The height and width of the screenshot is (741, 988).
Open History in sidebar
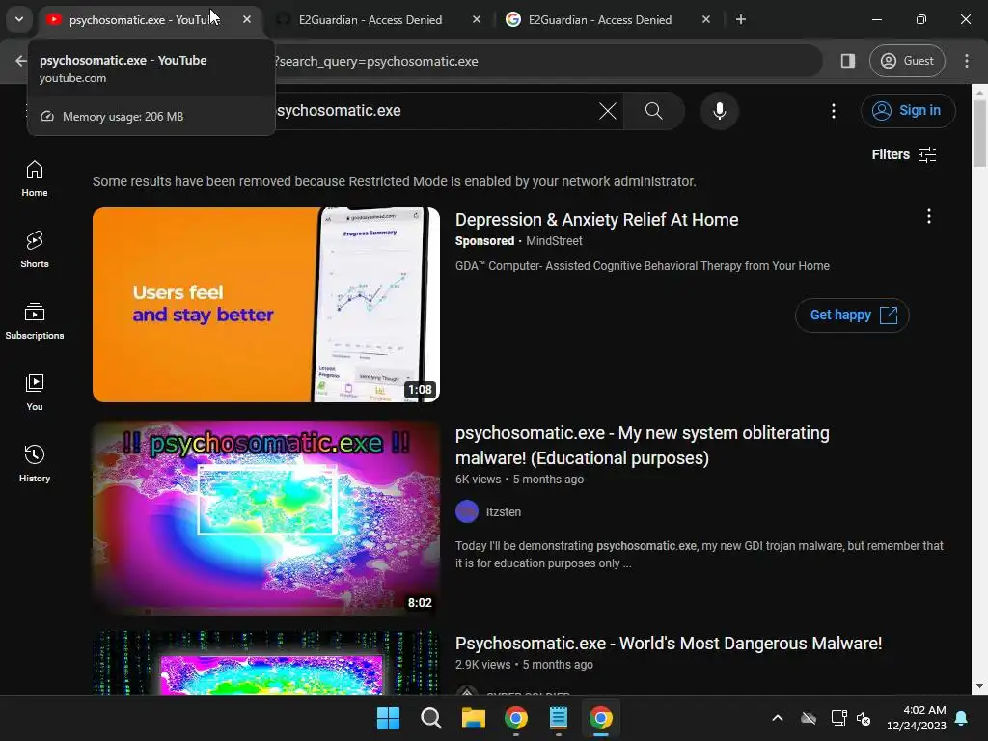click(35, 464)
